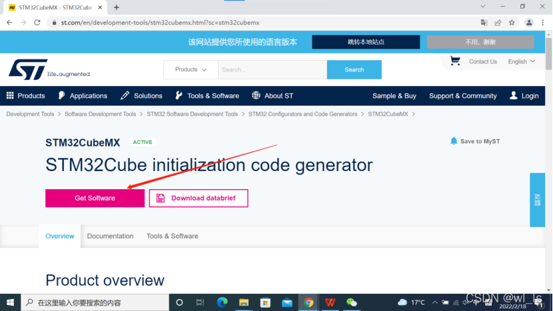Open the Applications menu
Screen dimensions: 553x311
[83, 95]
